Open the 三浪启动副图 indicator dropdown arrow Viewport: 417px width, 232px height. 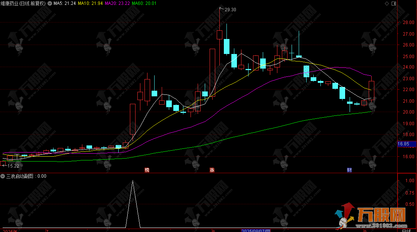(3, 176)
